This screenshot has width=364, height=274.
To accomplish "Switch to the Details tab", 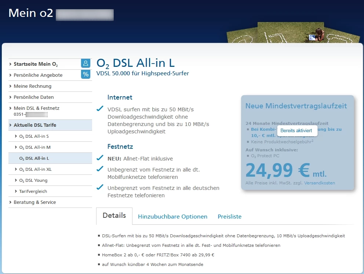I will (114, 216).
